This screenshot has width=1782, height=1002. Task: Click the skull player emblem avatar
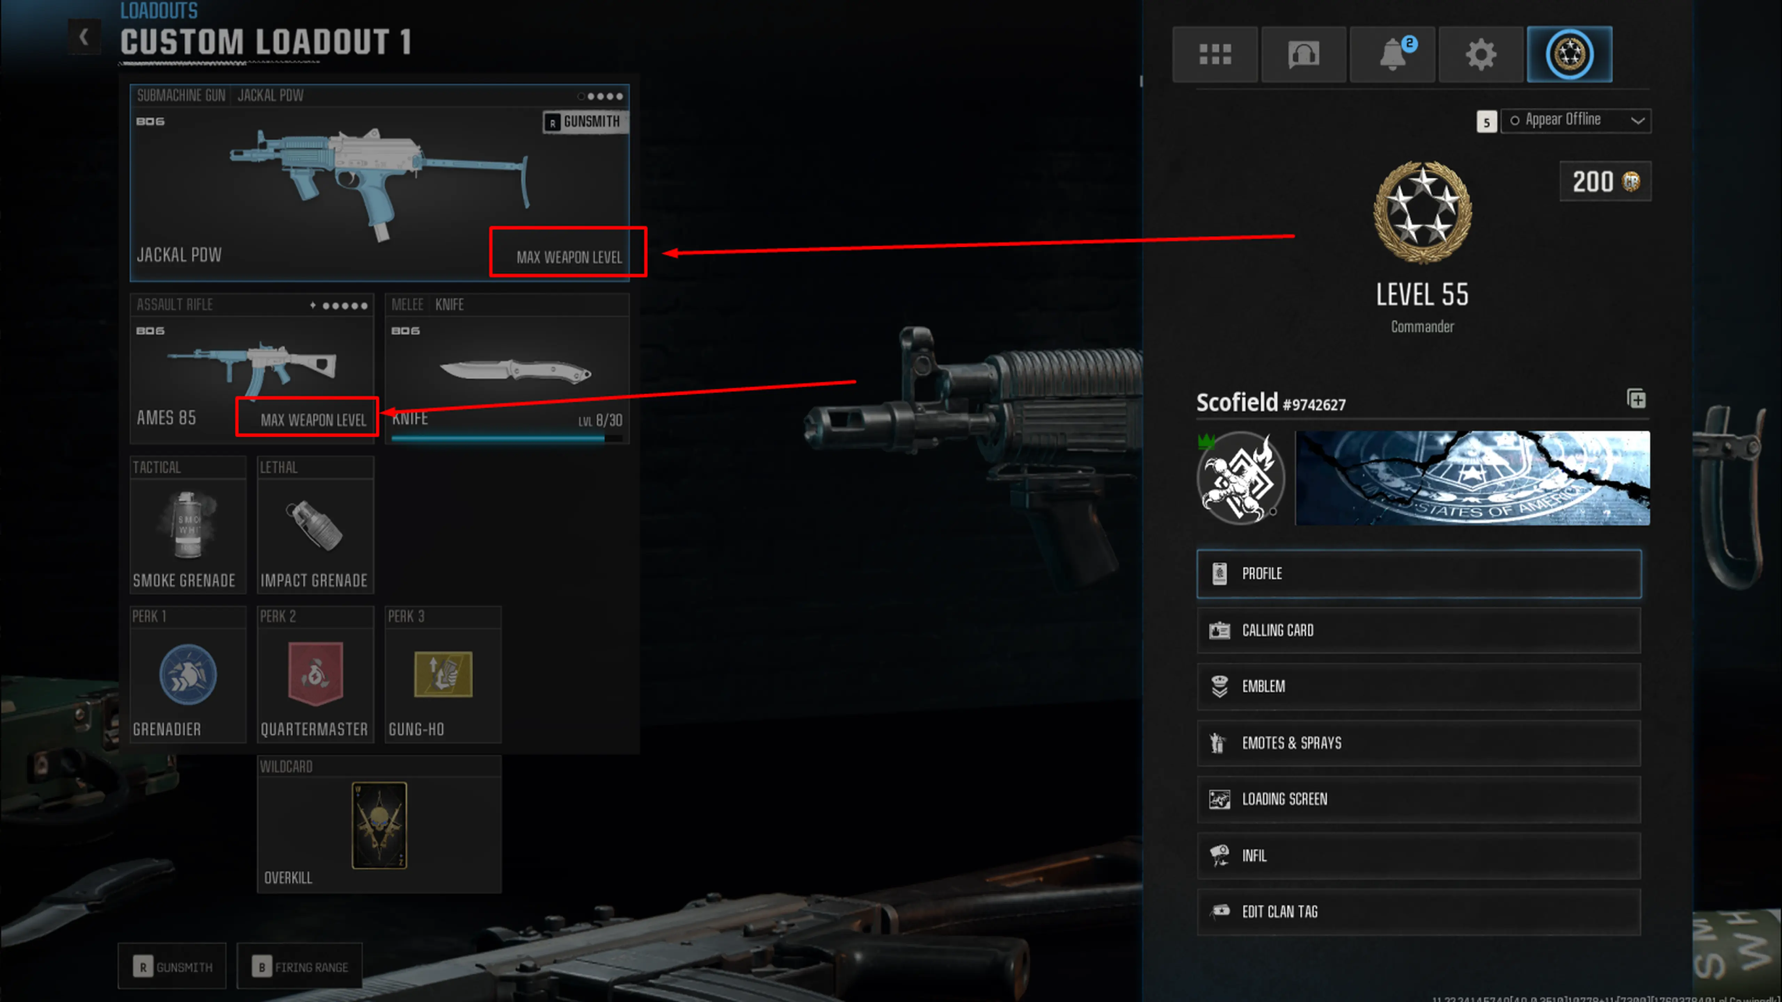[x=1241, y=478]
